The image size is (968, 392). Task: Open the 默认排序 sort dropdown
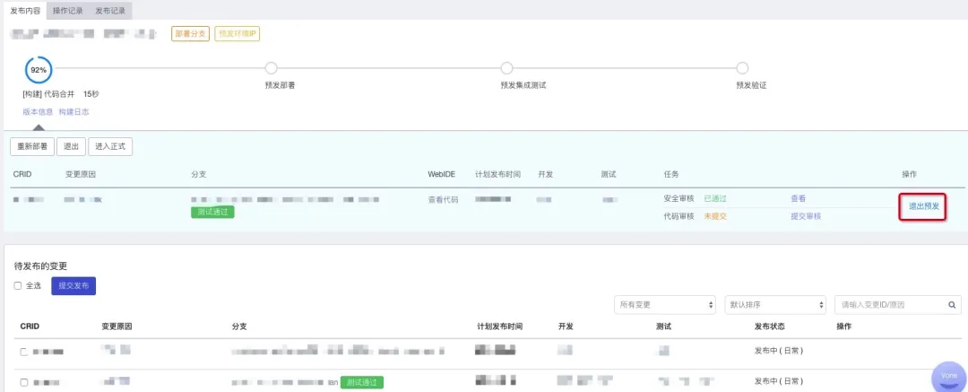click(x=774, y=305)
